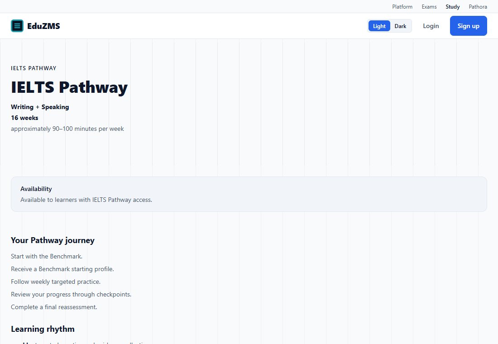
Task: Open the EduZMS brand name link
Action: coord(43,26)
